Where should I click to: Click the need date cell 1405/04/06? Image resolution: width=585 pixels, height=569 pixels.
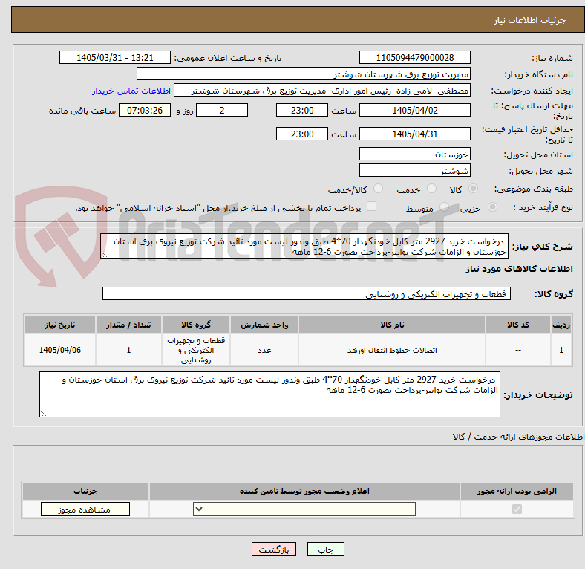point(60,350)
